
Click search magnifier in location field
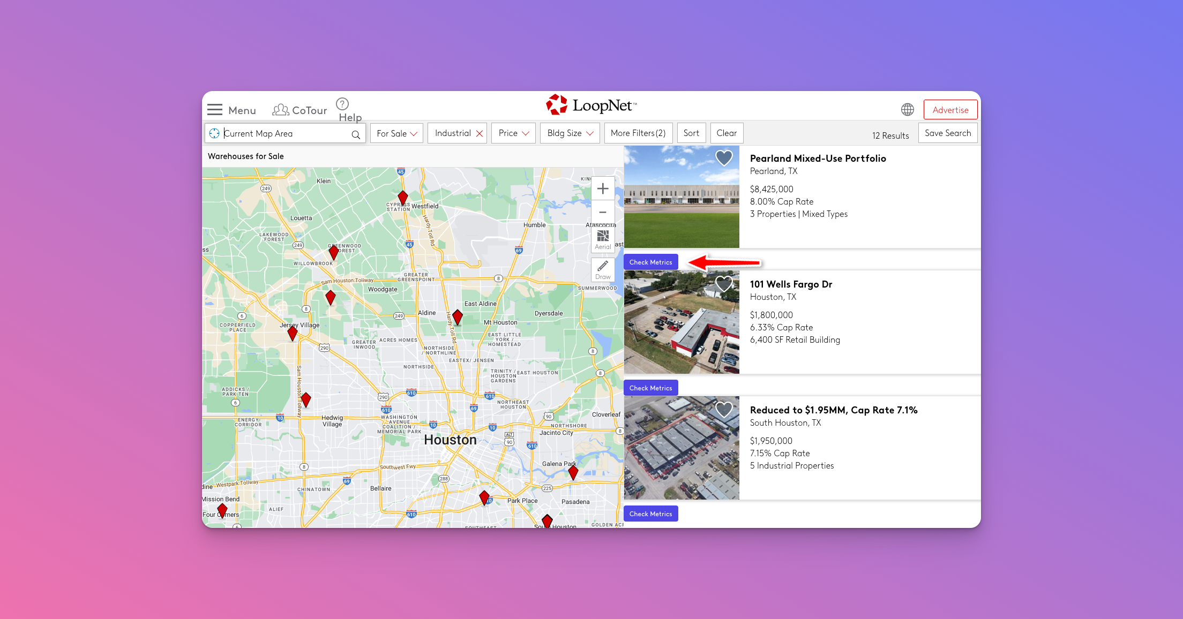click(x=356, y=134)
